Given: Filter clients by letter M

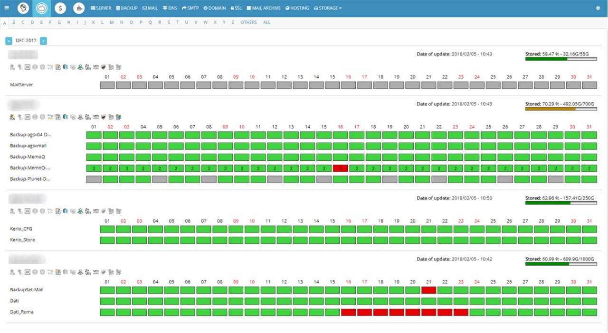Looking at the screenshot, I should (x=112, y=22).
